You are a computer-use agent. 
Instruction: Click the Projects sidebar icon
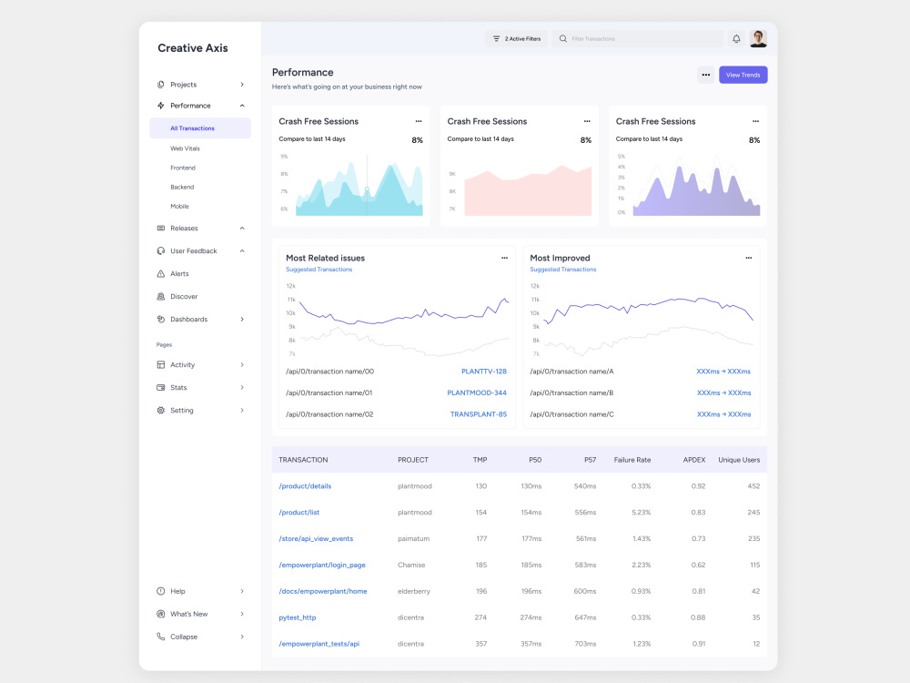161,84
